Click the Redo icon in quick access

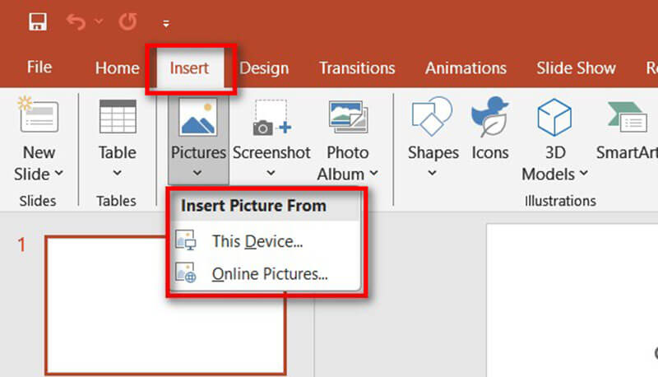tap(127, 21)
